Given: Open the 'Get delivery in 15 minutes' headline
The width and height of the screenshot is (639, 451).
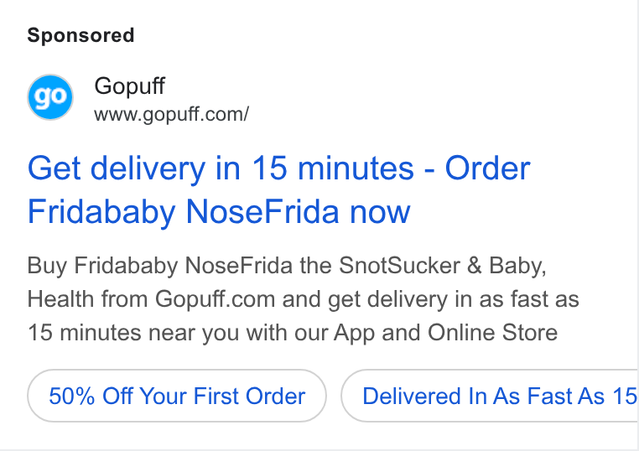Looking at the screenshot, I should pos(278,189).
